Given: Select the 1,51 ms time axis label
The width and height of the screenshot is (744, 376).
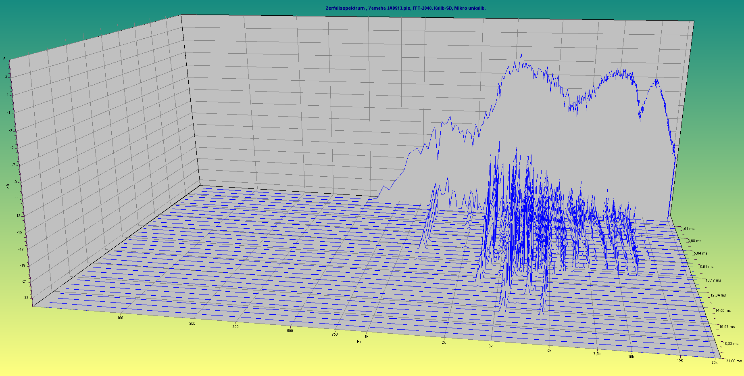Looking at the screenshot, I should (x=688, y=229).
